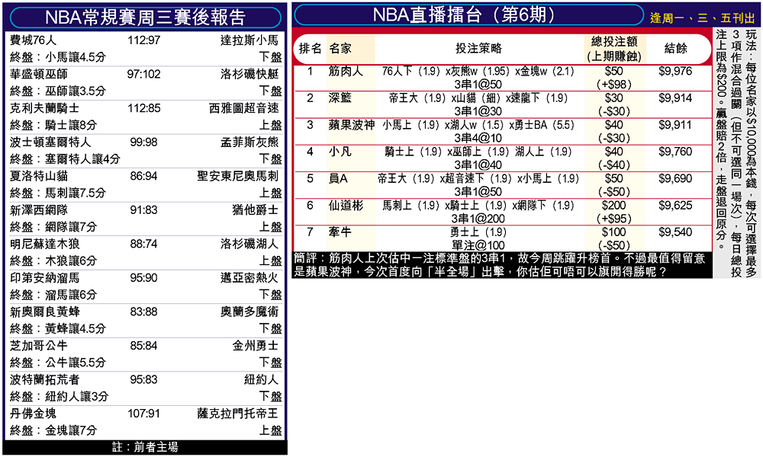The image size is (763, 457).
Task: Select '洛杉磯湖人' team name
Action: point(250,244)
